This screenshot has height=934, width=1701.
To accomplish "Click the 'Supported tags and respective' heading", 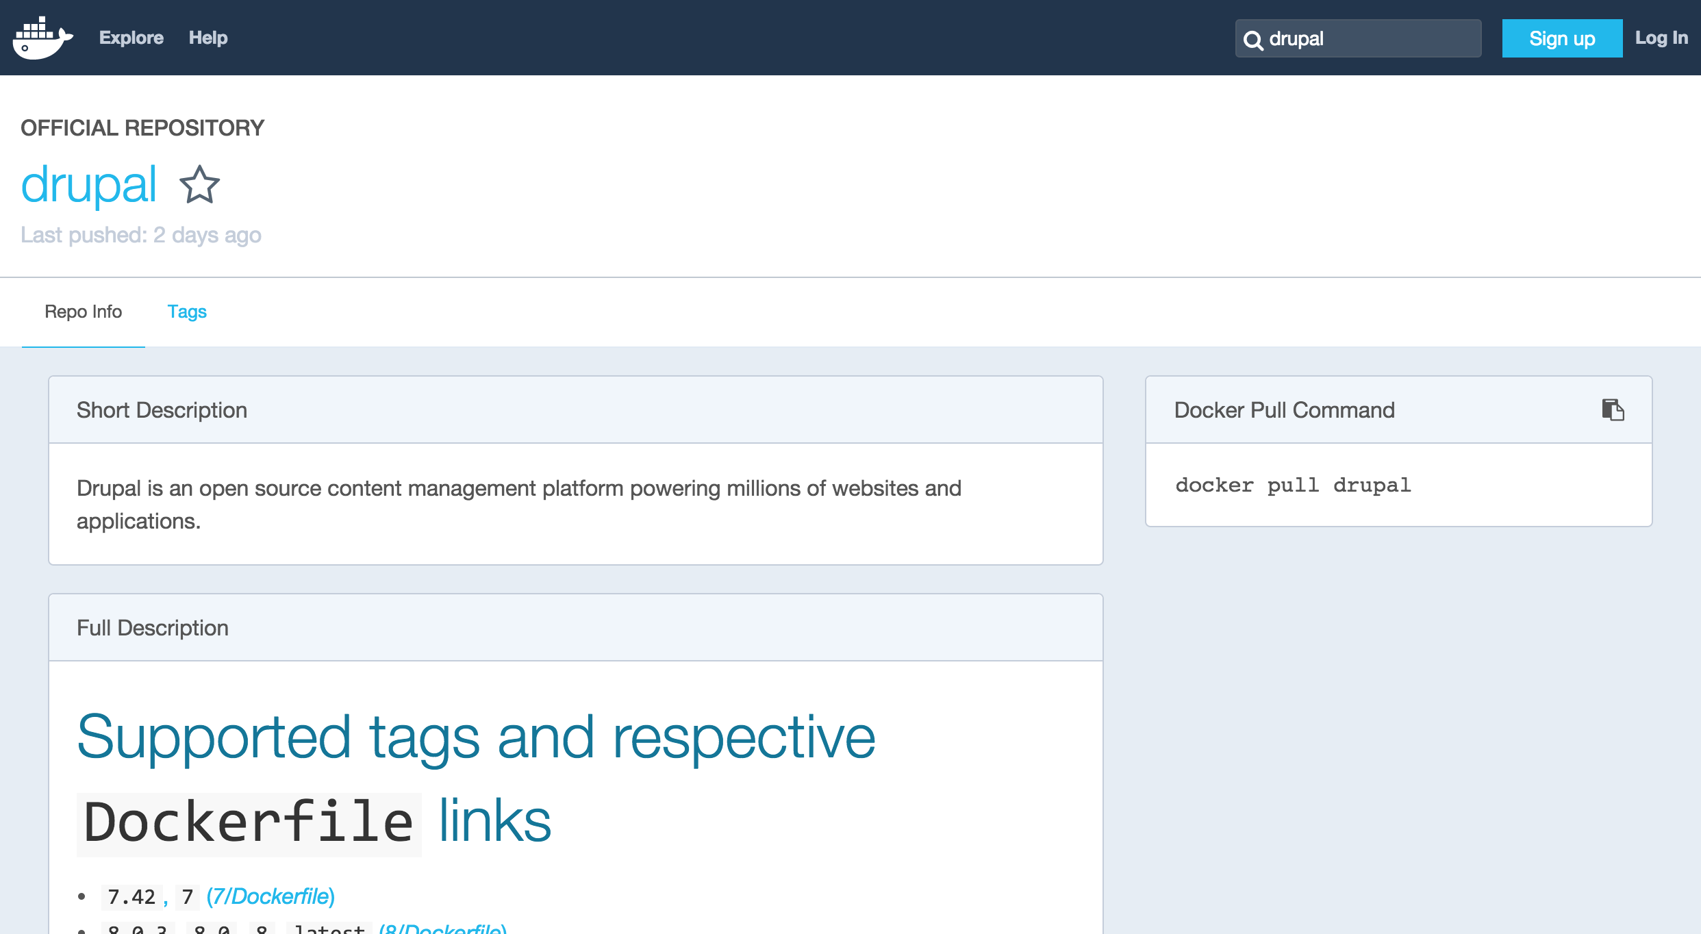I will tap(476, 737).
